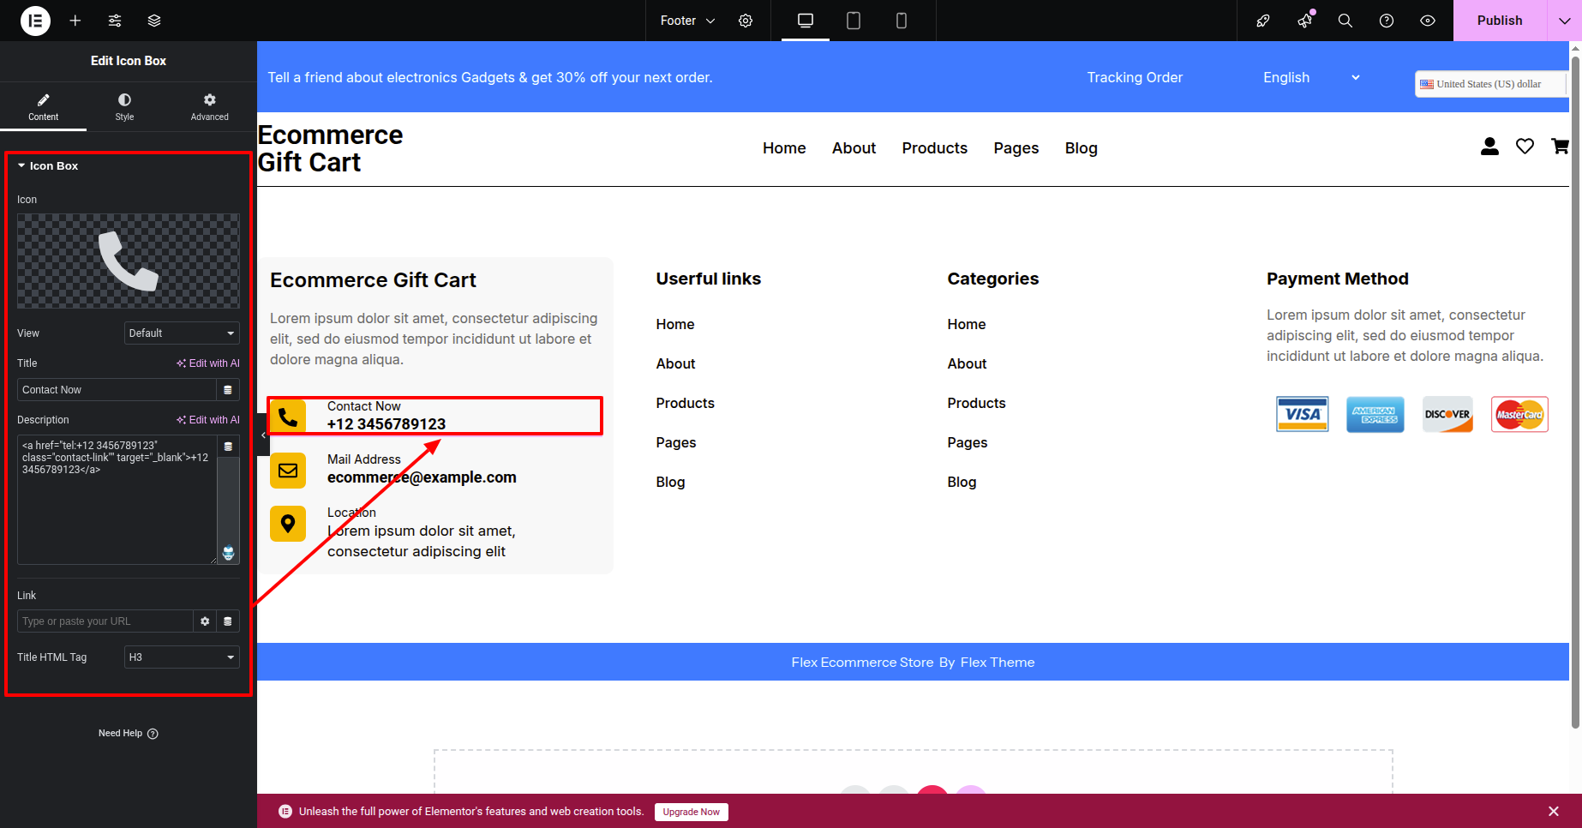Click the yellow mail envelope icon

(x=288, y=470)
